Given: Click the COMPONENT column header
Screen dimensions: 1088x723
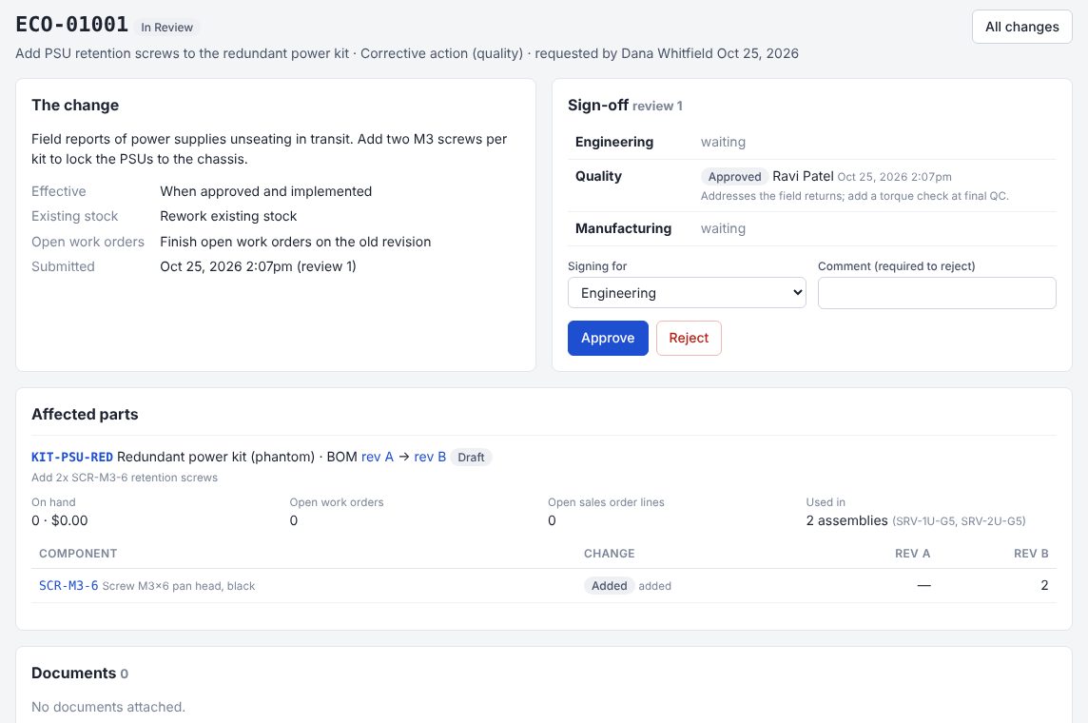Looking at the screenshot, I should (x=78, y=554).
